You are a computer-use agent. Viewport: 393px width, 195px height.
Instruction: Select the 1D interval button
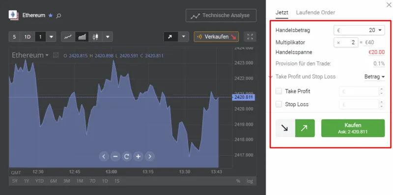tap(28, 37)
